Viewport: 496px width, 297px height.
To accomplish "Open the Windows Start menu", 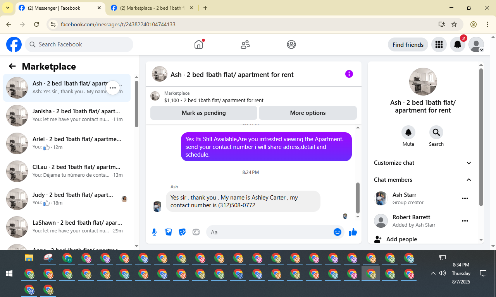I will 9,273.
